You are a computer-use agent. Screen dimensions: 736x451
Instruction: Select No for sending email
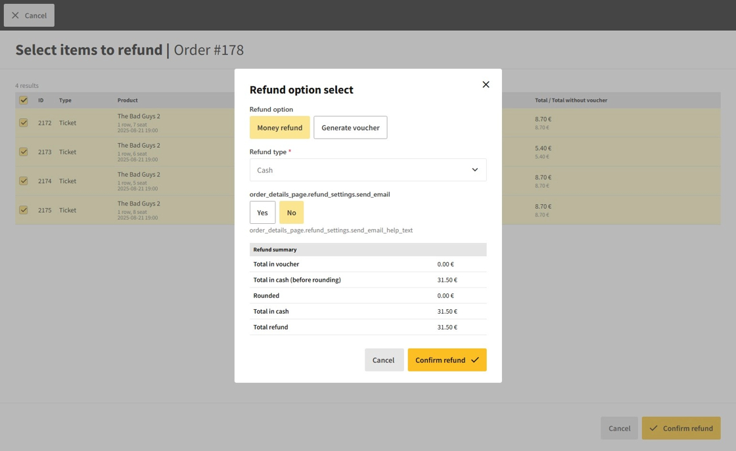point(291,213)
